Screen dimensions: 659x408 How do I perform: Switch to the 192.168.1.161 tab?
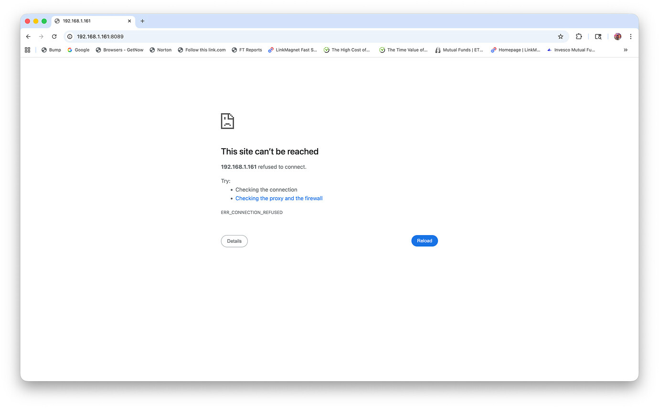pos(91,21)
